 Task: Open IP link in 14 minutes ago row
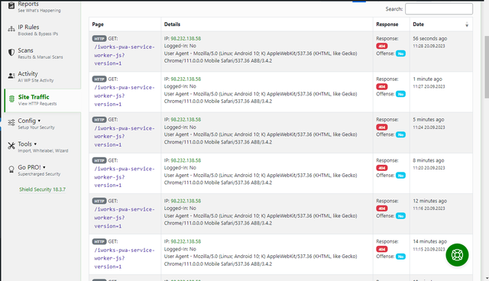pyautogui.click(x=186, y=241)
